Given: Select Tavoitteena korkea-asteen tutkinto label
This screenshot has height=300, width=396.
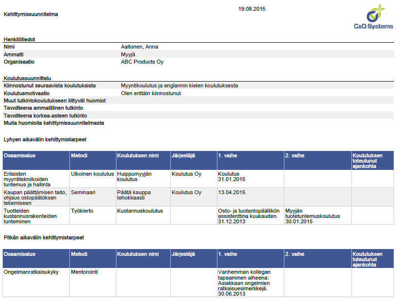Looking at the screenshot, I should pyautogui.click(x=45, y=116).
